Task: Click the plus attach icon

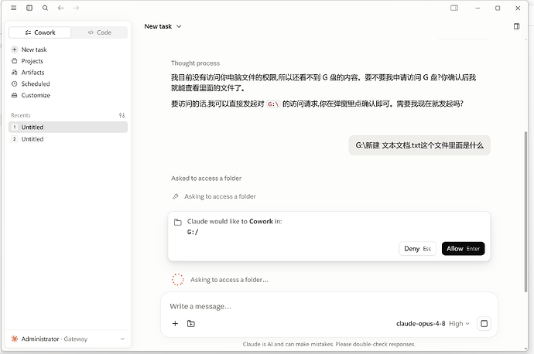Action: [175, 323]
